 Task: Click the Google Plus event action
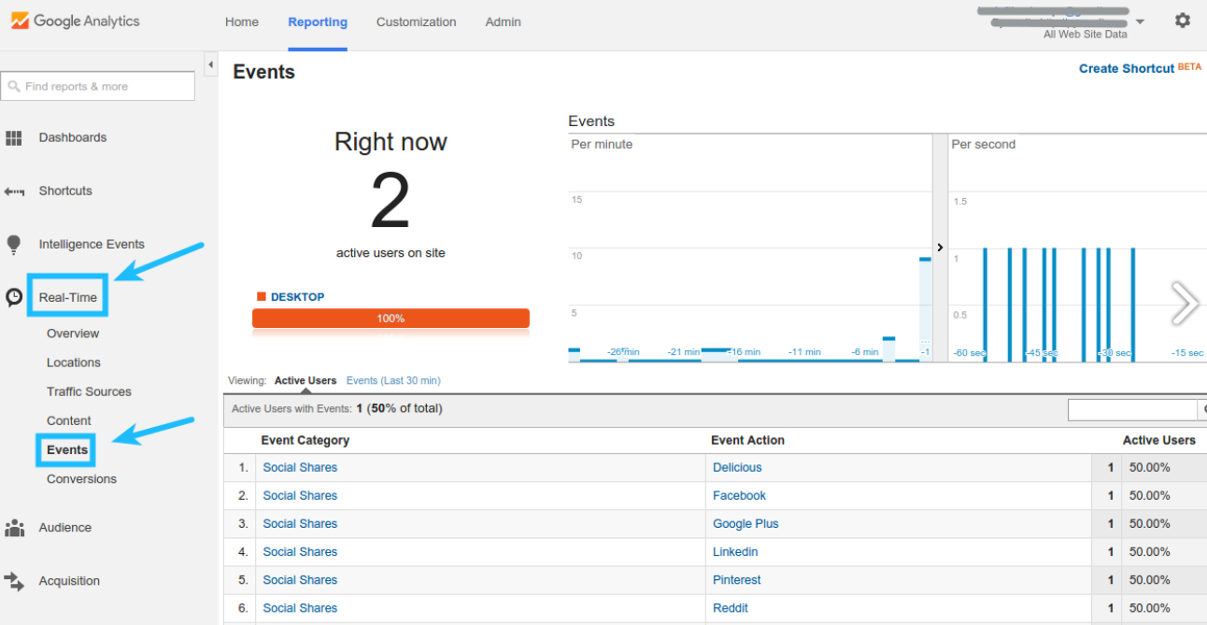pyautogui.click(x=745, y=523)
